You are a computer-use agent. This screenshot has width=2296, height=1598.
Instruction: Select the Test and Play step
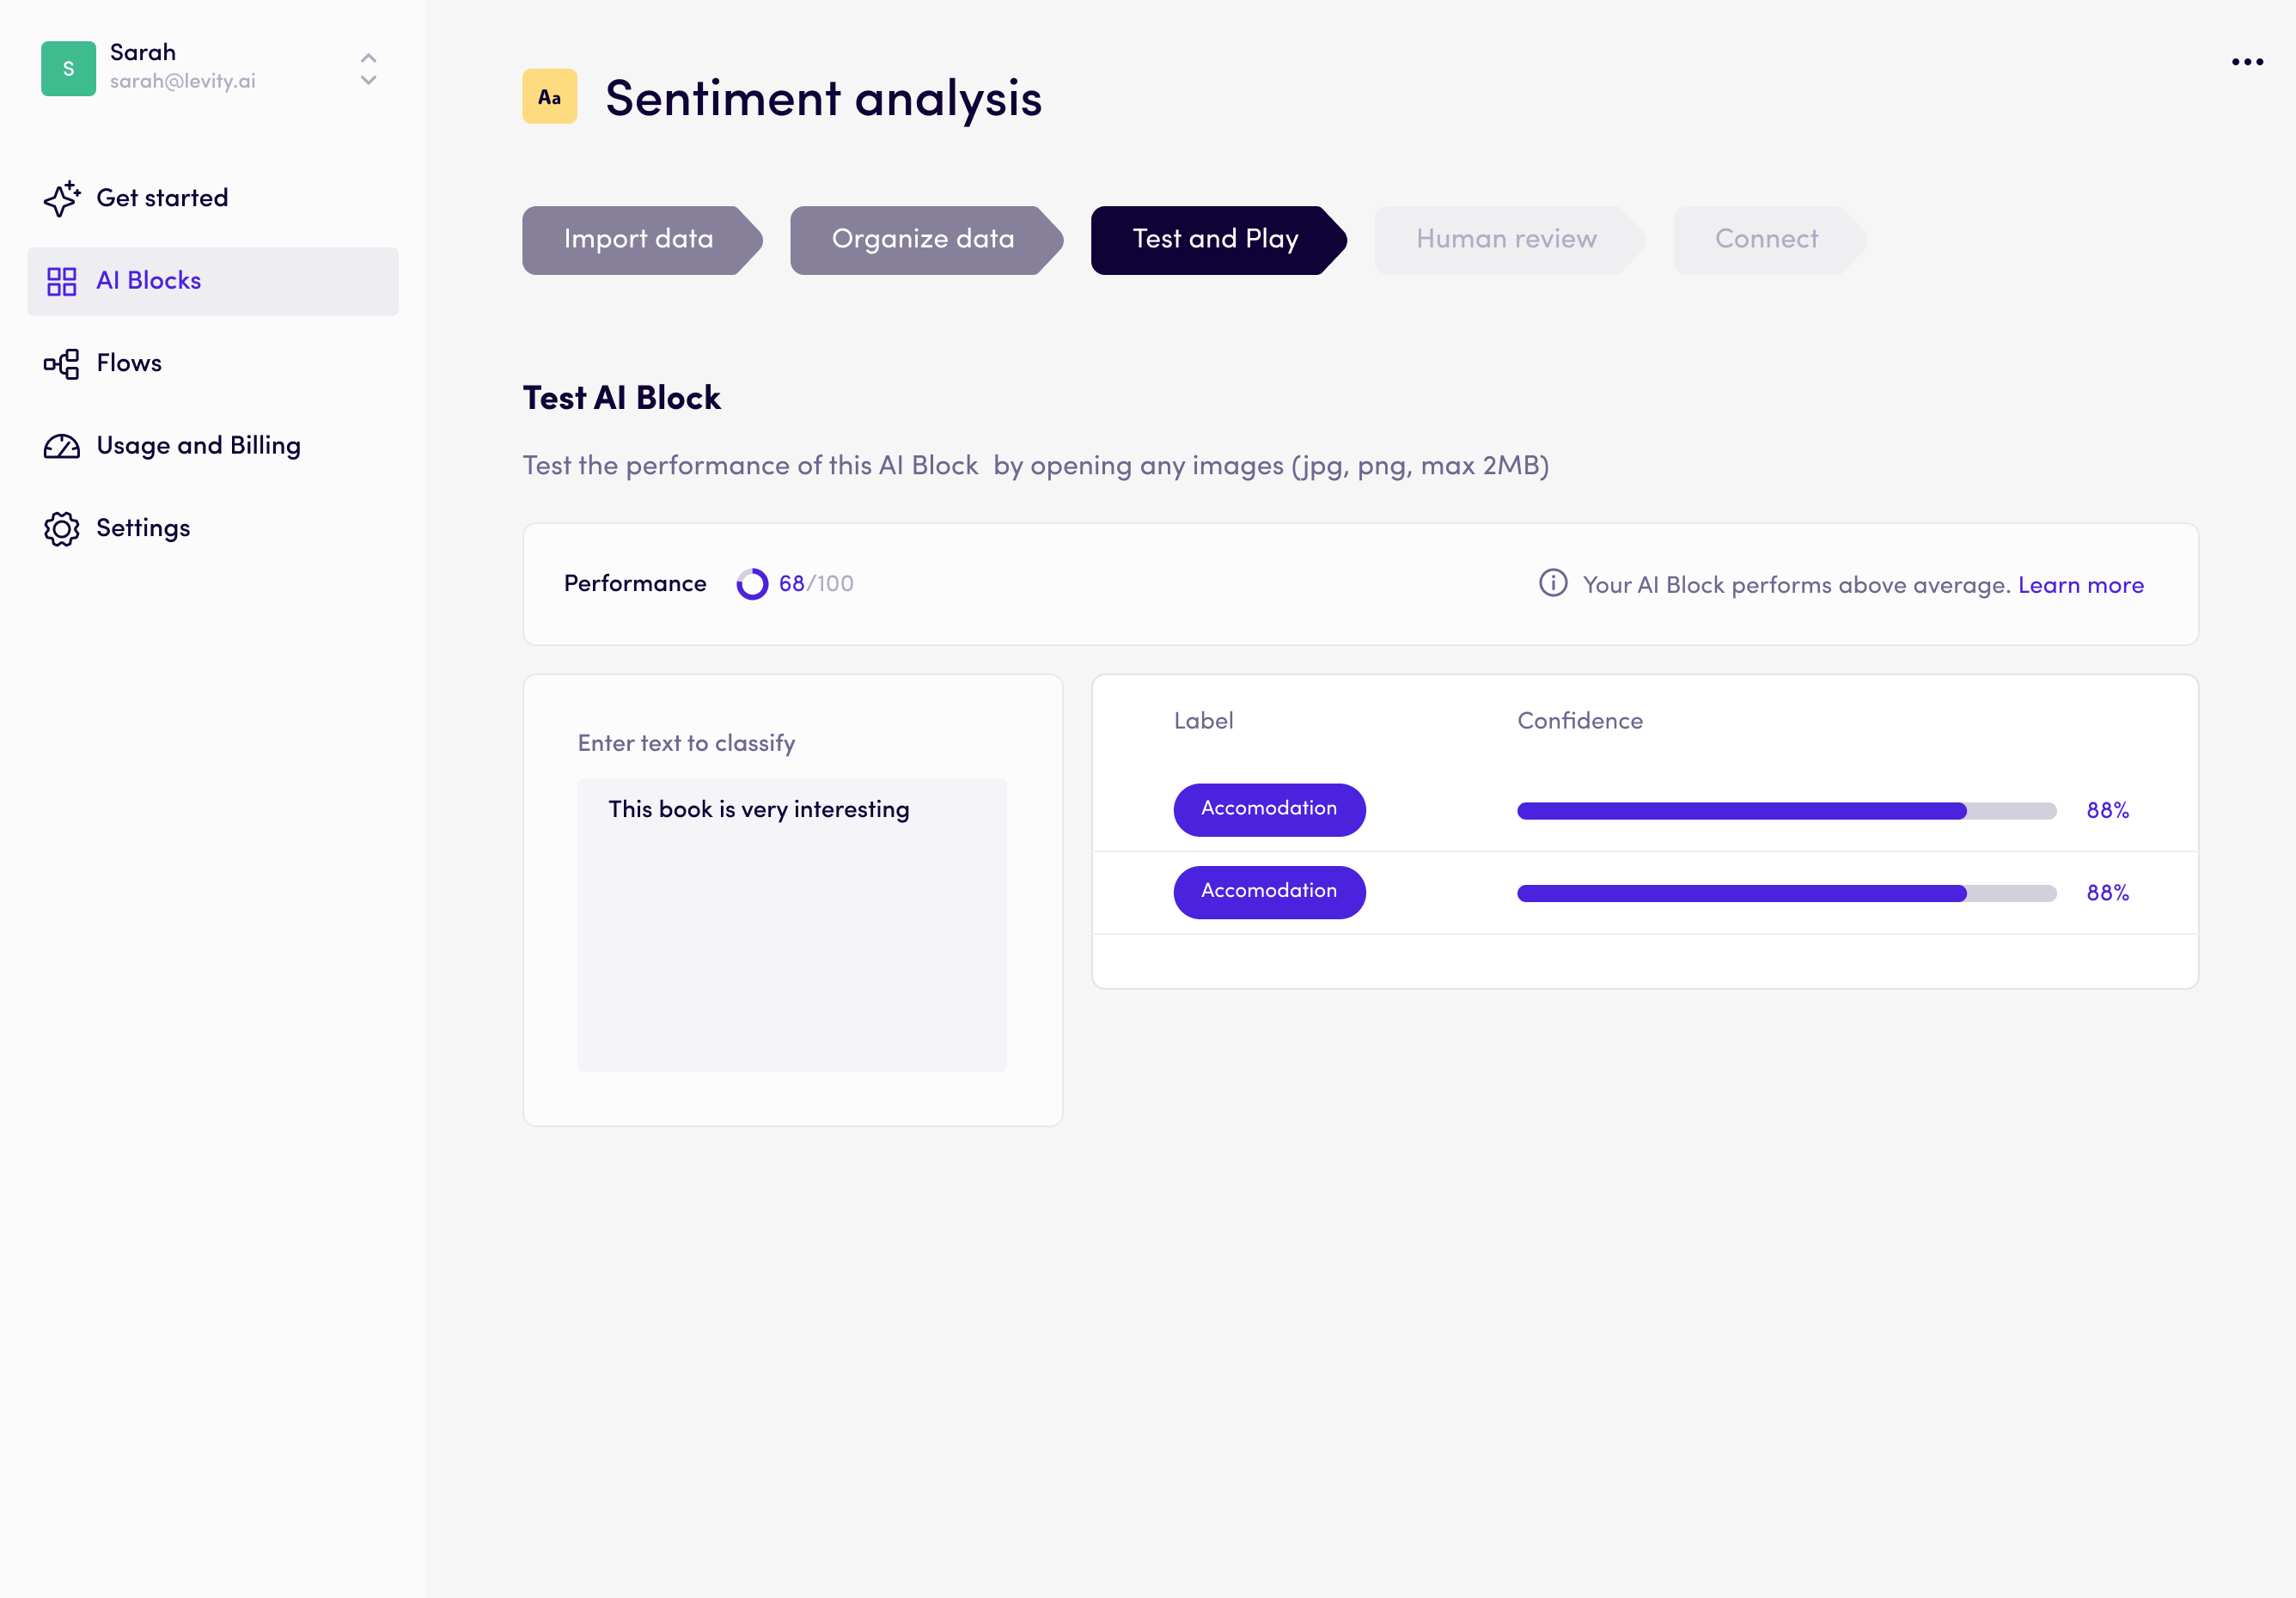click(x=1214, y=240)
